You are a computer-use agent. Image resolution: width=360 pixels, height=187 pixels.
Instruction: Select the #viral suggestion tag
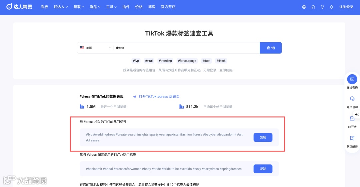click(x=149, y=61)
